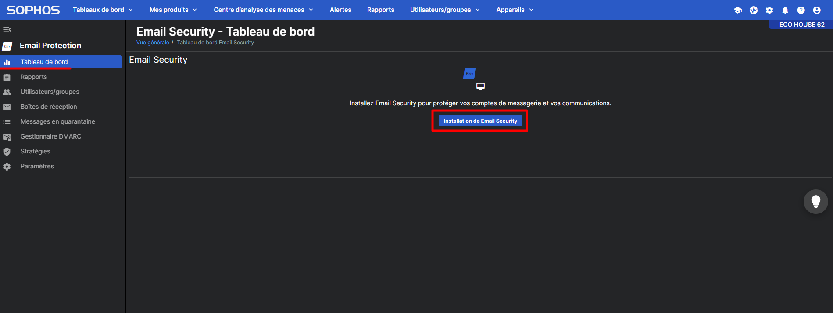Click the Boîtes de réception envelope icon
The image size is (833, 313).
pos(7,107)
